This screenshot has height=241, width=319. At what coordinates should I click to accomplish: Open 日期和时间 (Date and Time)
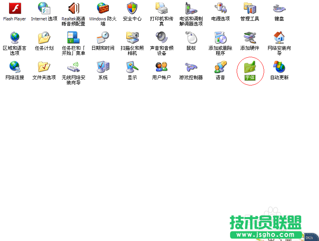(102, 37)
